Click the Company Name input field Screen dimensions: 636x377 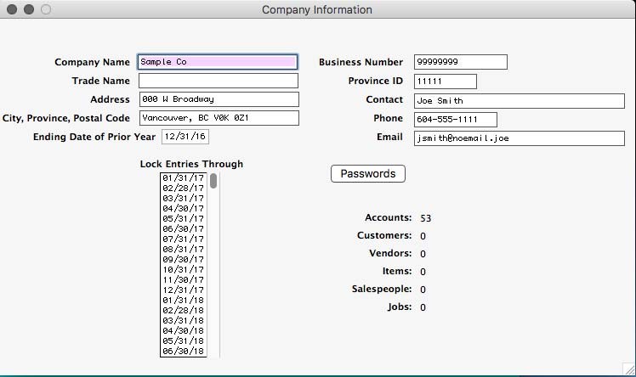tap(218, 62)
